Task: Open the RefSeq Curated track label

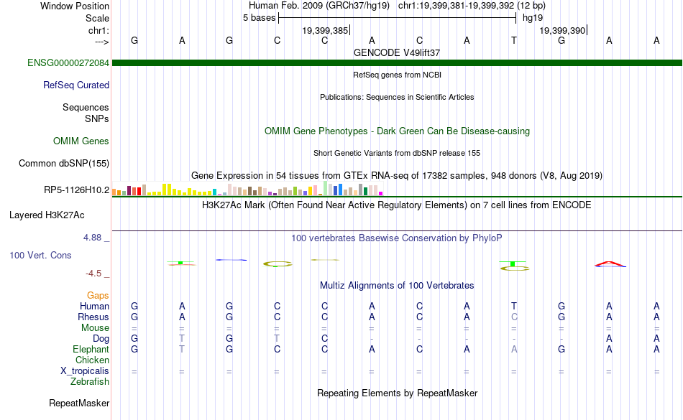Action: pyautogui.click(x=76, y=85)
